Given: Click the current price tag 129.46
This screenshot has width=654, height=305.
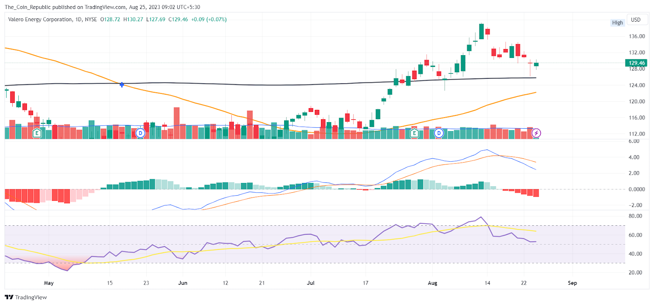Looking at the screenshot, I should click(x=636, y=63).
